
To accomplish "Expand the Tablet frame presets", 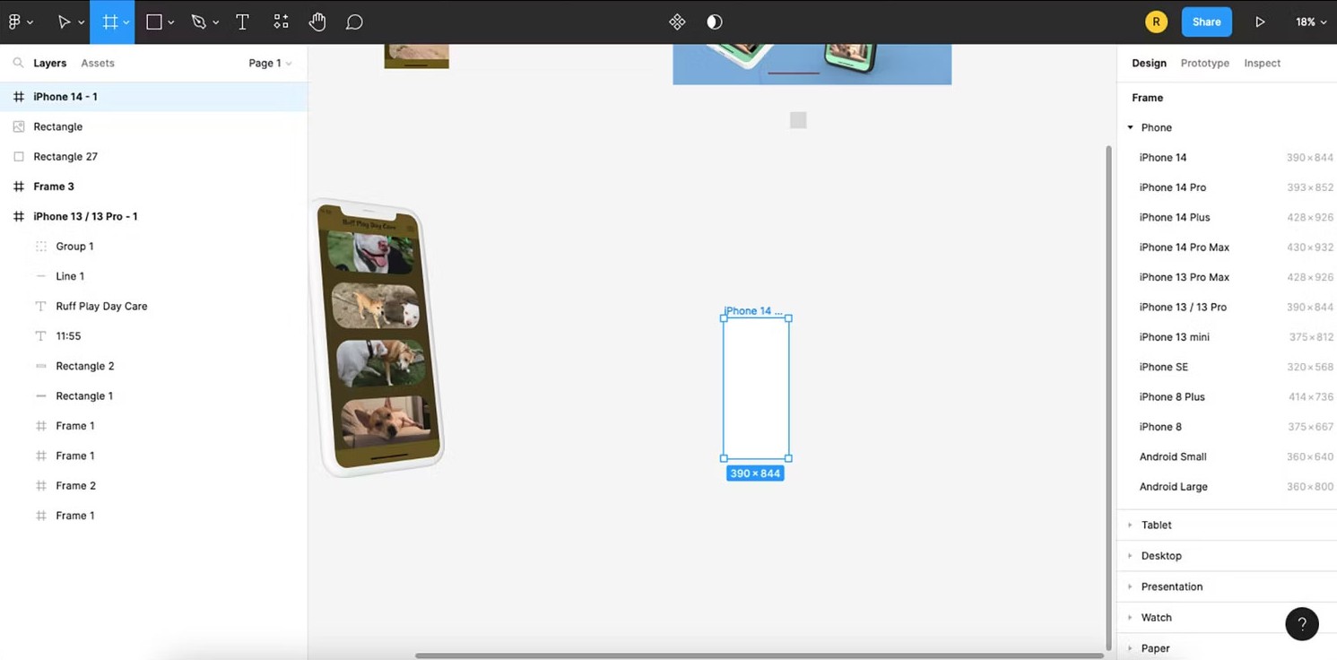I will (1156, 525).
